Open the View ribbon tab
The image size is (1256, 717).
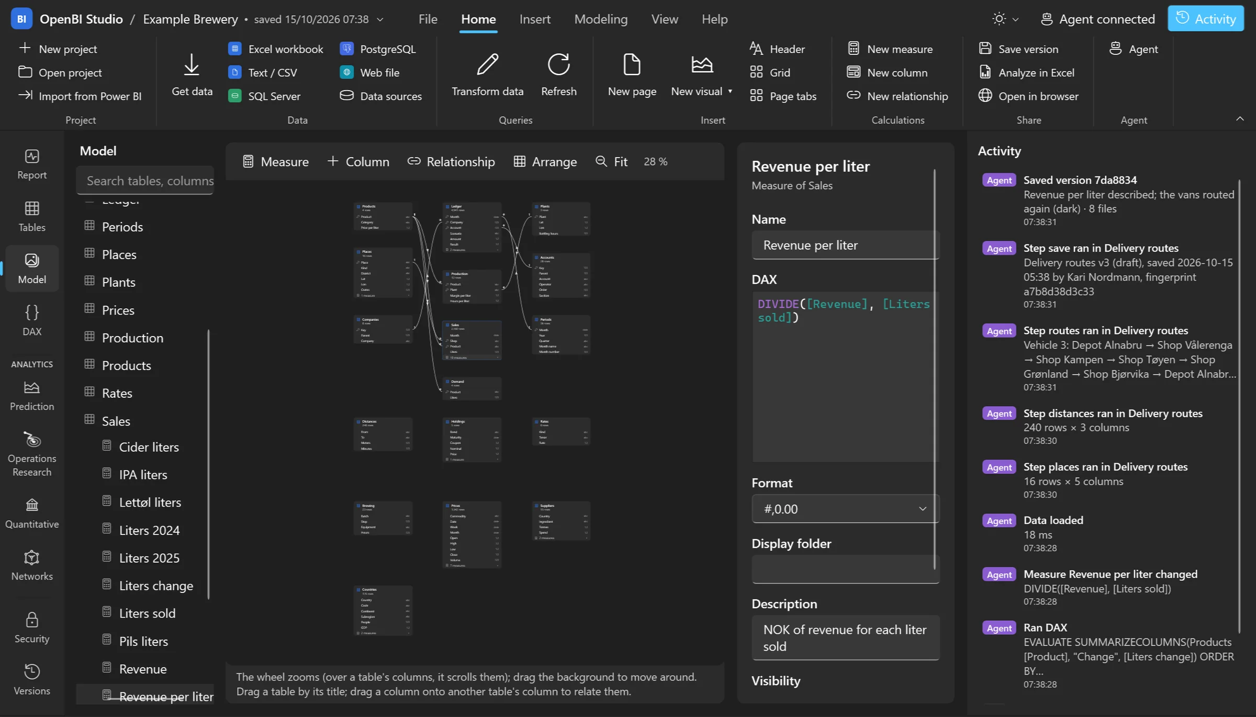665,19
